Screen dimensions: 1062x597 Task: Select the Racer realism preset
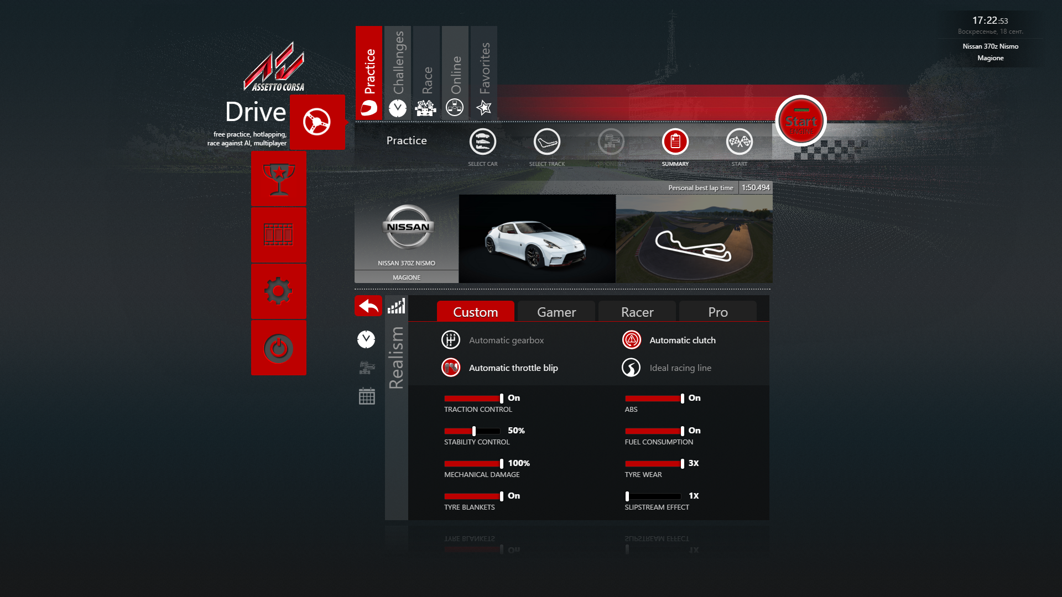[x=637, y=312]
